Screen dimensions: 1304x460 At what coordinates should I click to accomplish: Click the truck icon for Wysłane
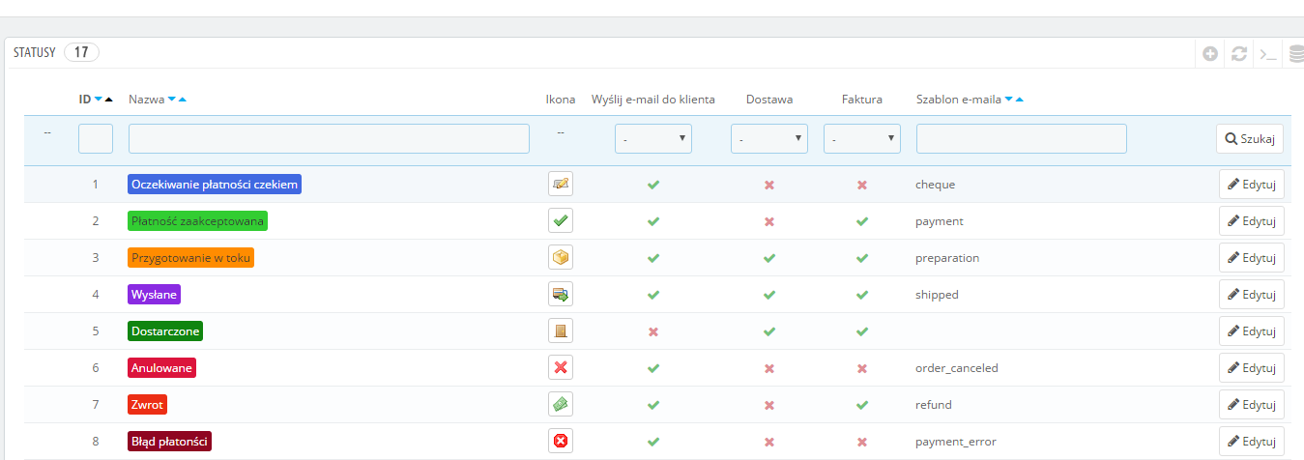[x=560, y=295]
